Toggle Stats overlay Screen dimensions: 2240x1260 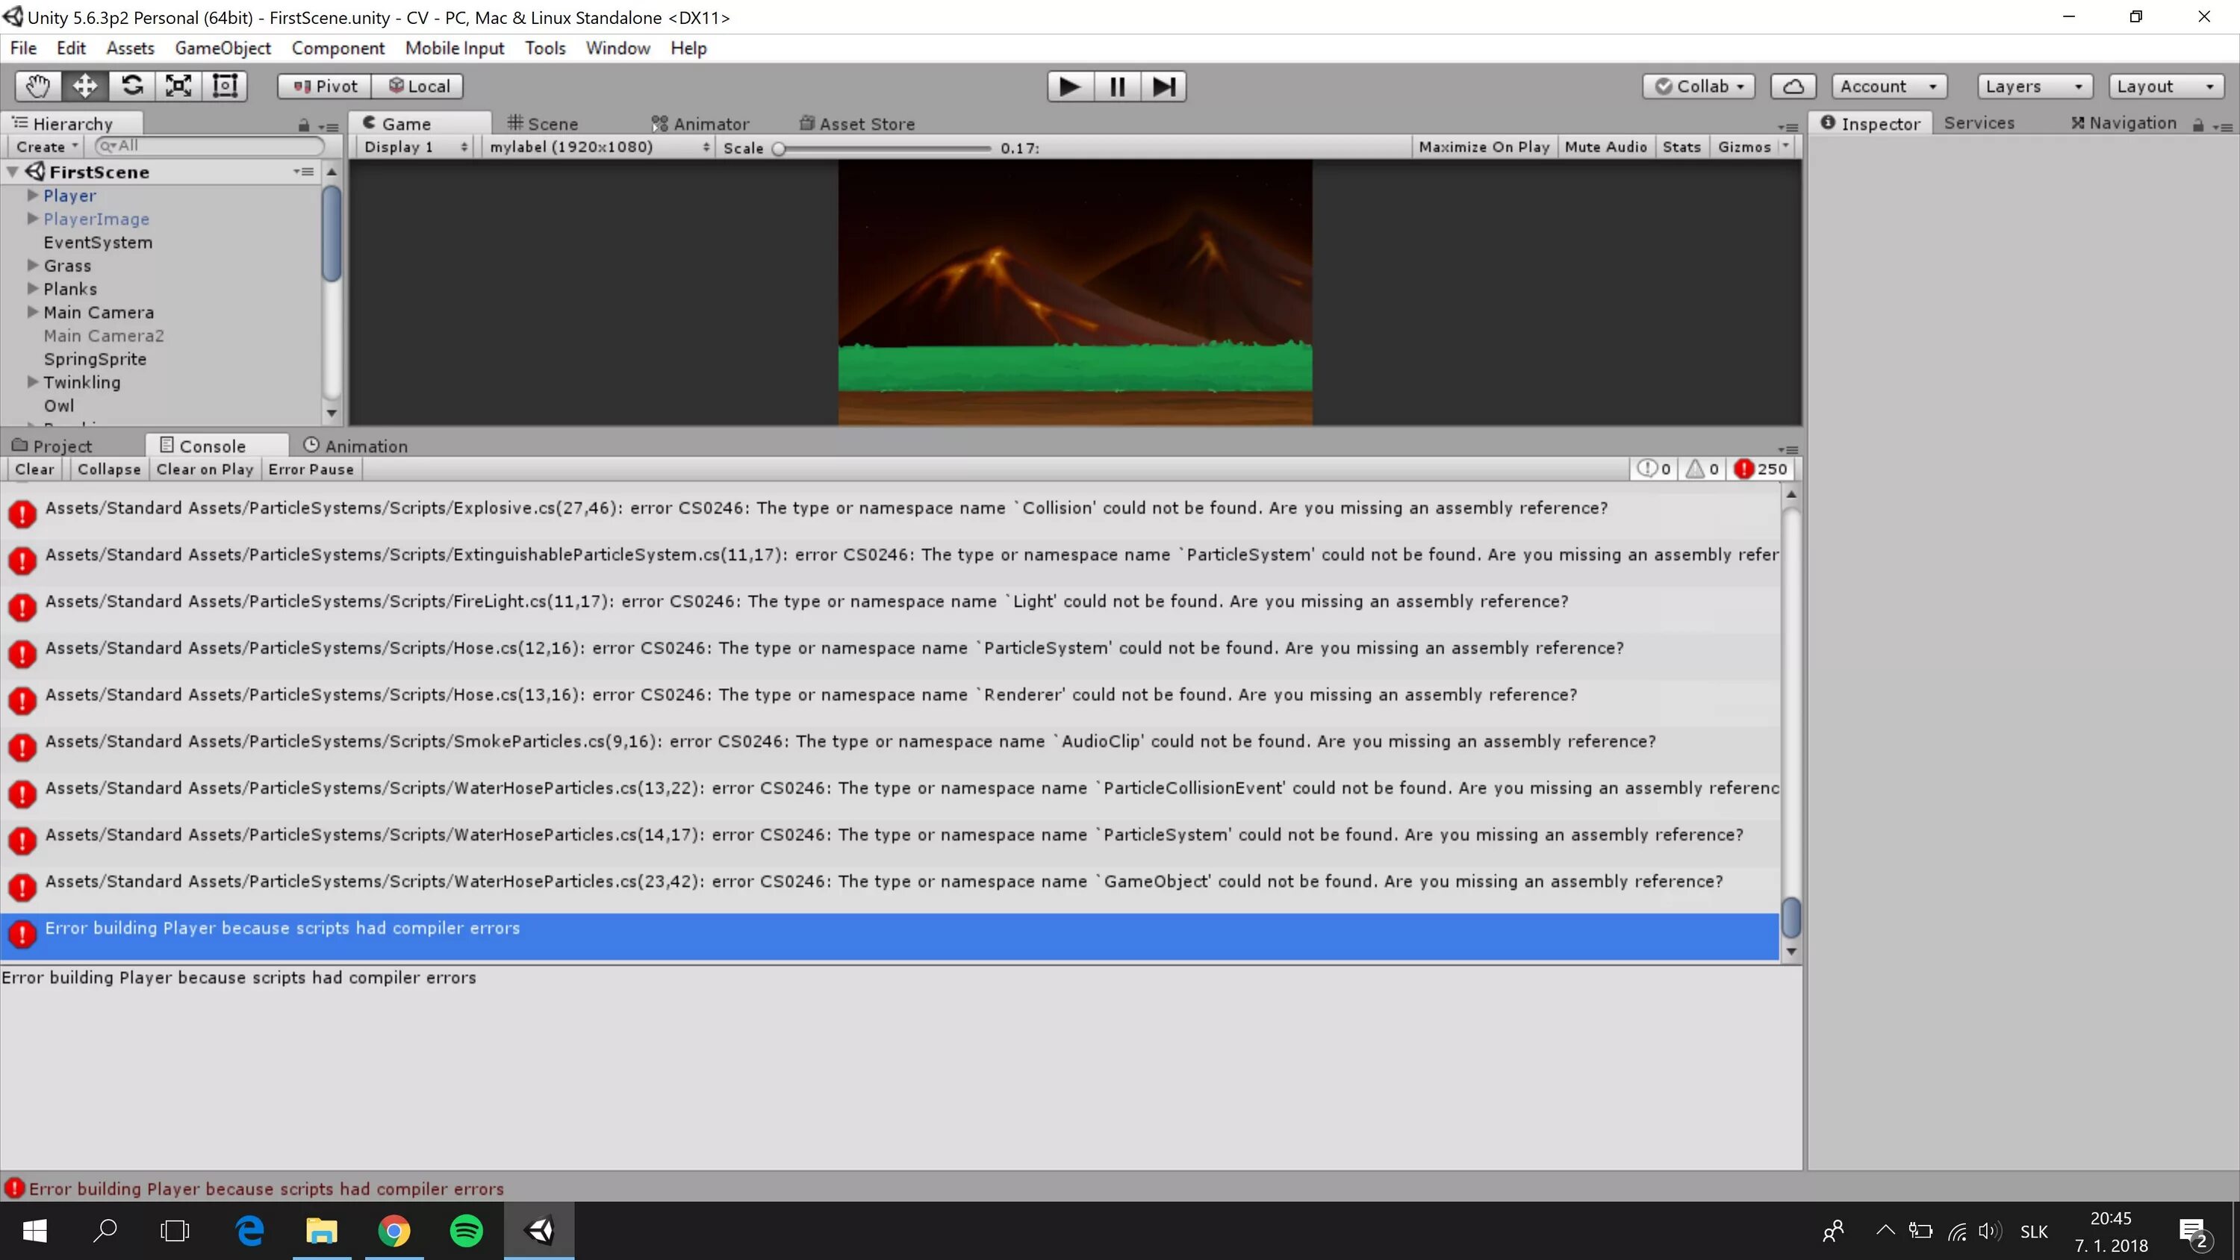tap(1681, 147)
